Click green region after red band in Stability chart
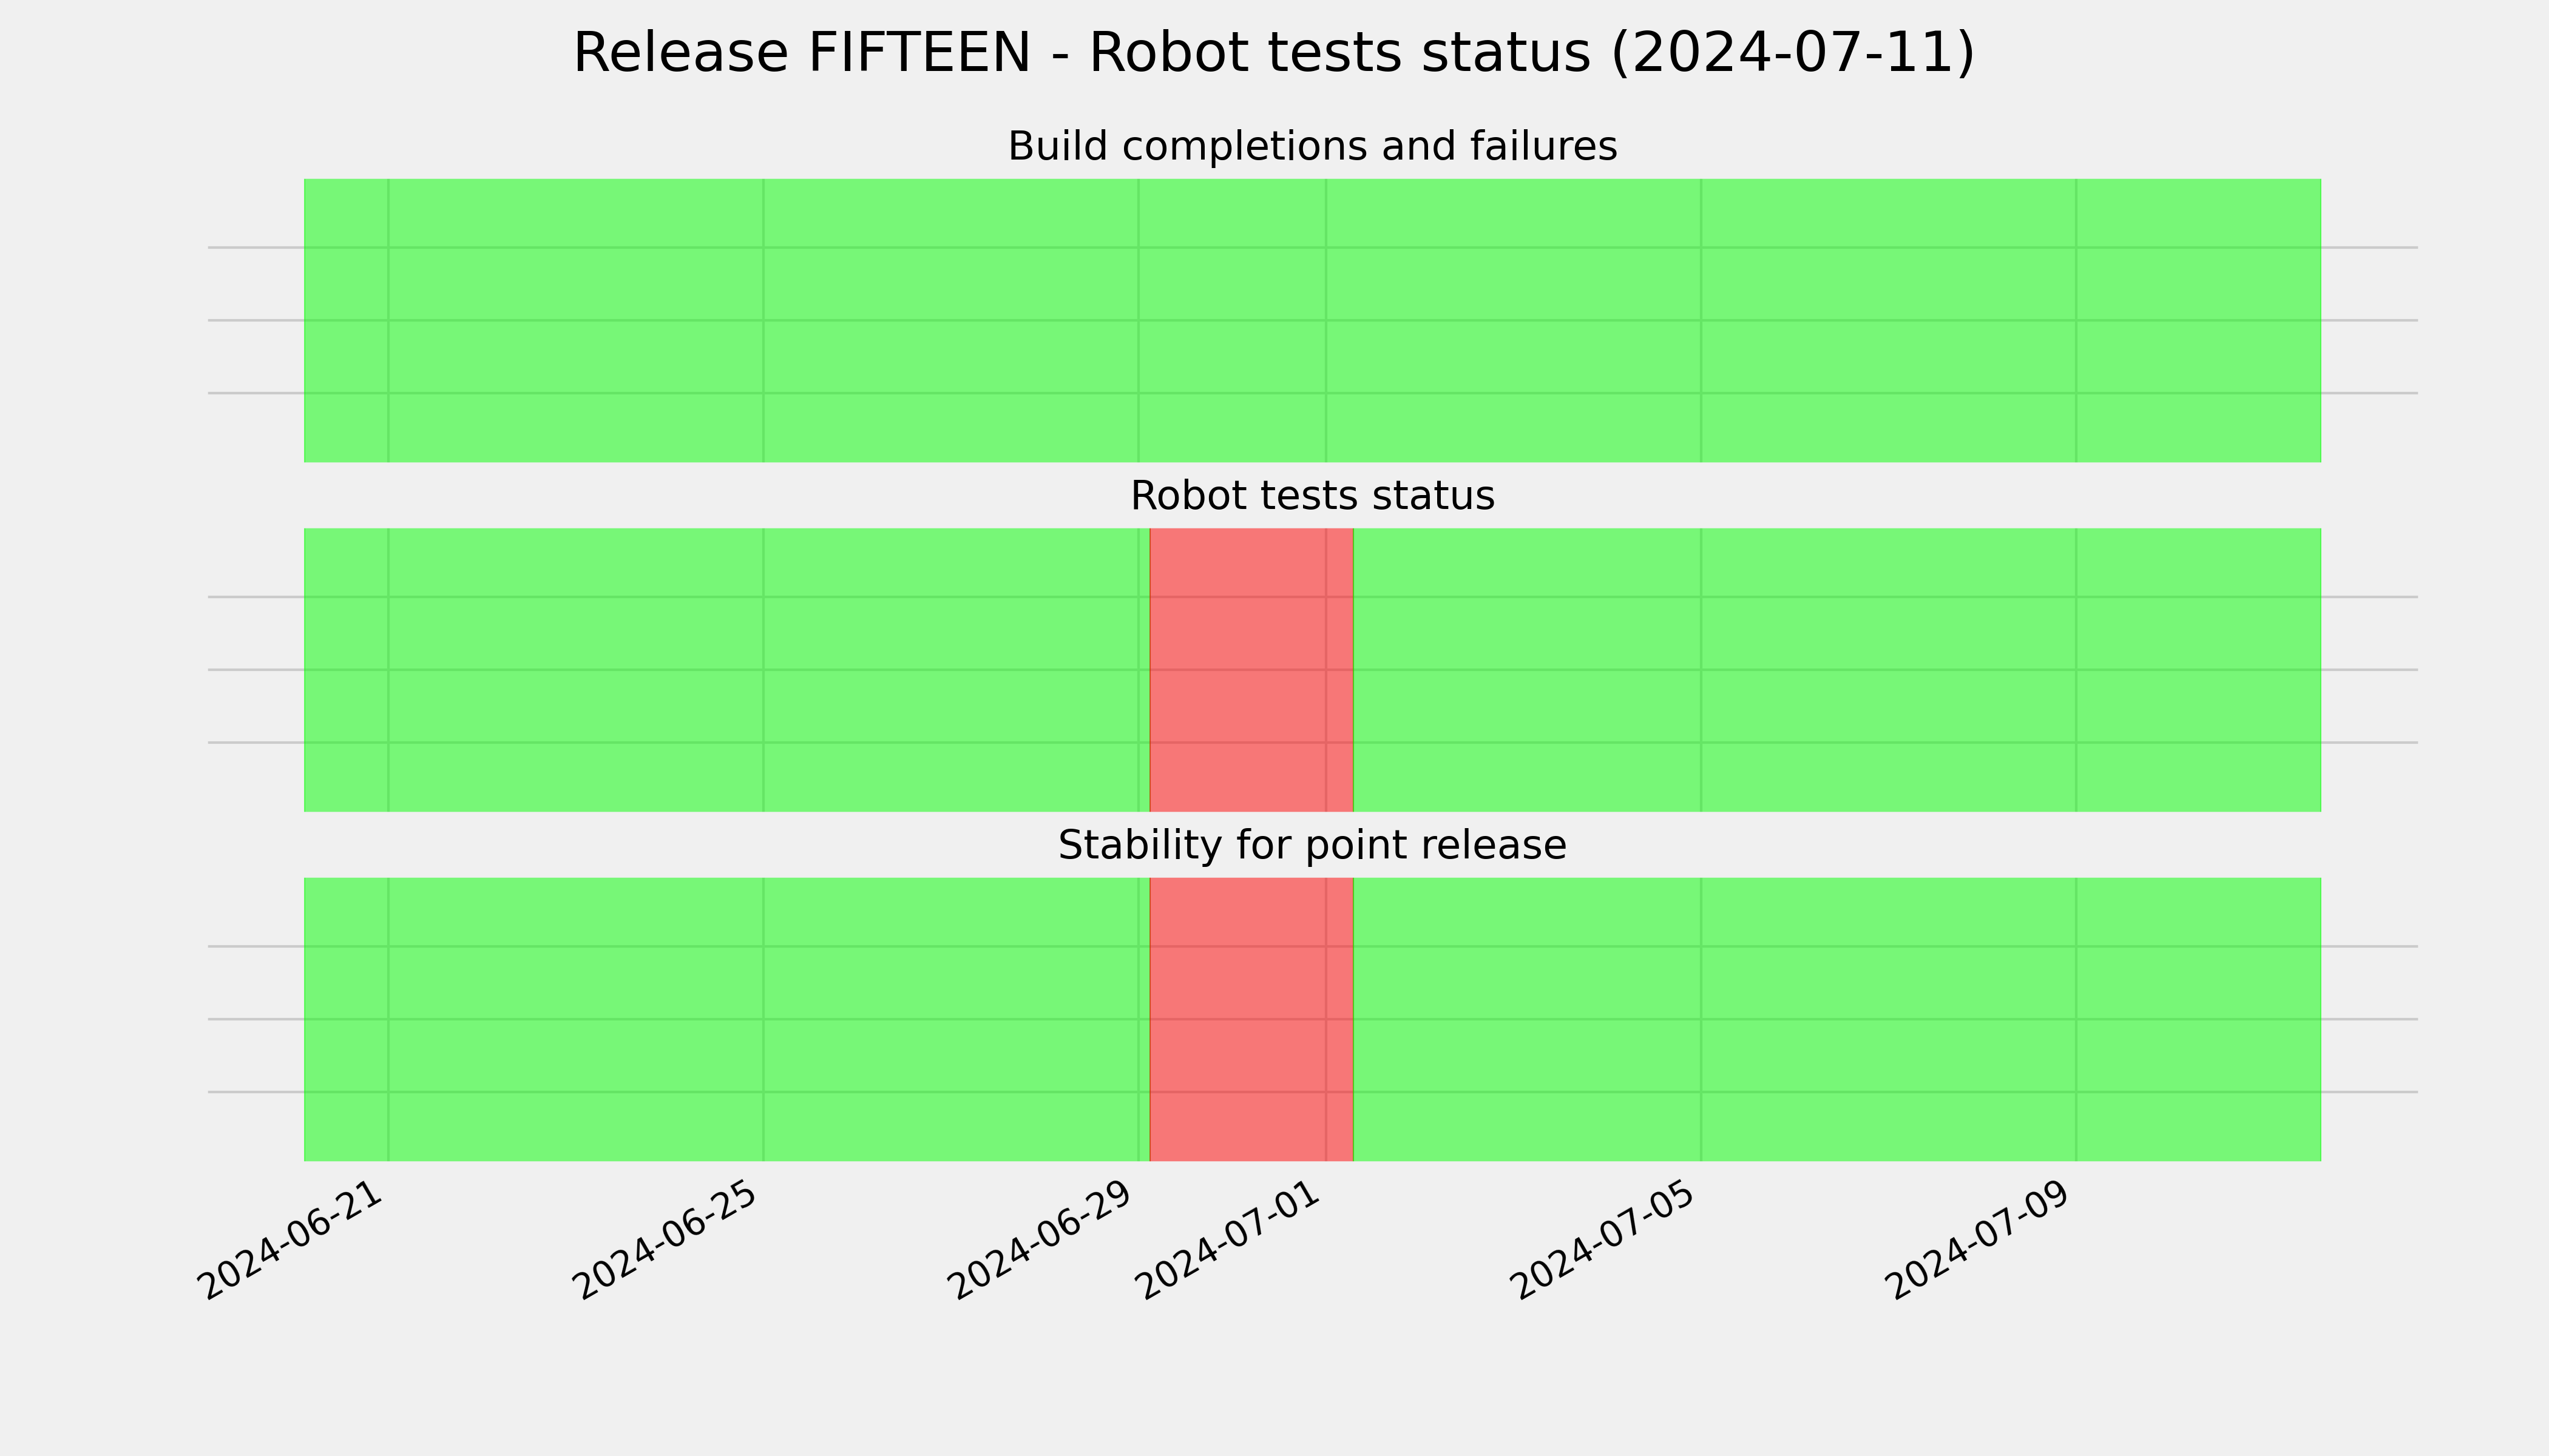The width and height of the screenshot is (2549, 1456). [x=1836, y=1019]
